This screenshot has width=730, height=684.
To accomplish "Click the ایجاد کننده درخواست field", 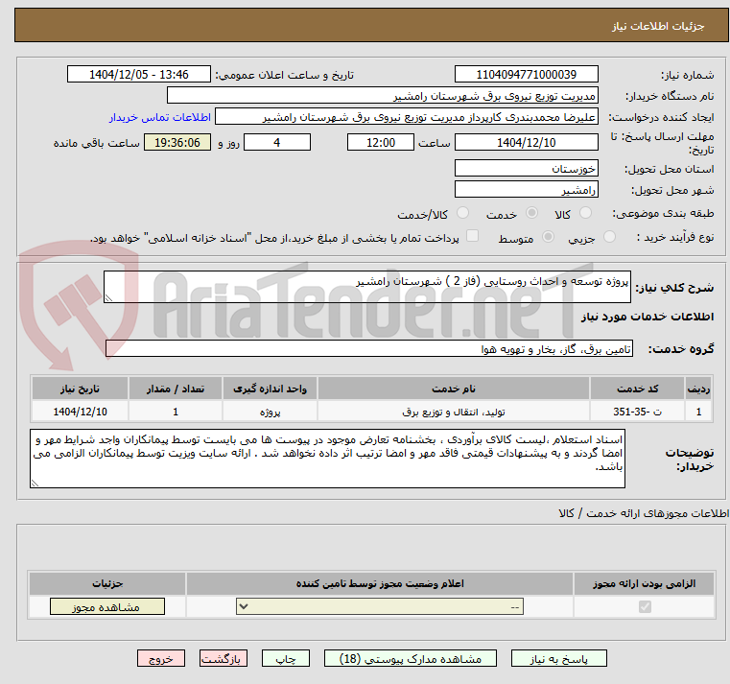I will pyautogui.click(x=407, y=117).
